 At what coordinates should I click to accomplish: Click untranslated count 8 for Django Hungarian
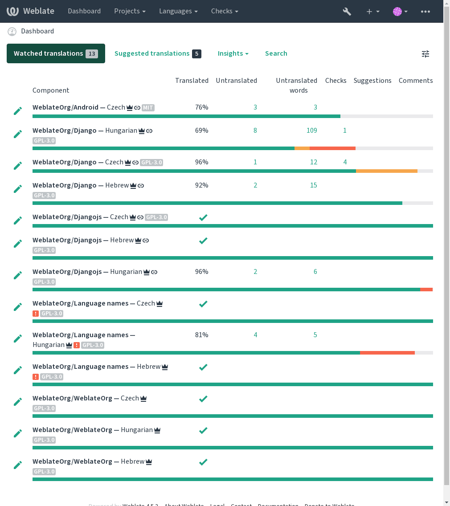click(255, 131)
